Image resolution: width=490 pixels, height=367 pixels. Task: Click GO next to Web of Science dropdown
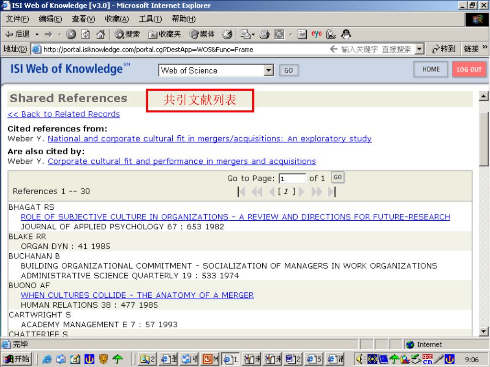(x=289, y=71)
